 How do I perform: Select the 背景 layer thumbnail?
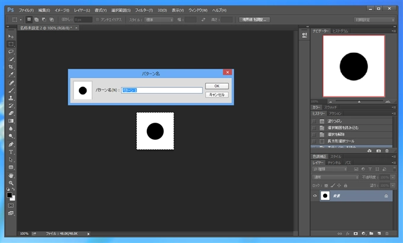point(325,196)
